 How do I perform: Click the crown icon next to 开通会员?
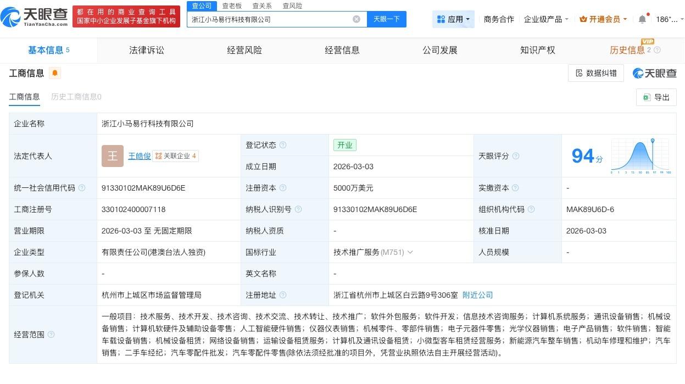pos(583,19)
